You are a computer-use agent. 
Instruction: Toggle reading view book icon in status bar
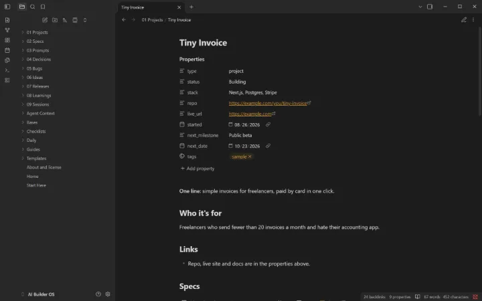click(x=418, y=297)
